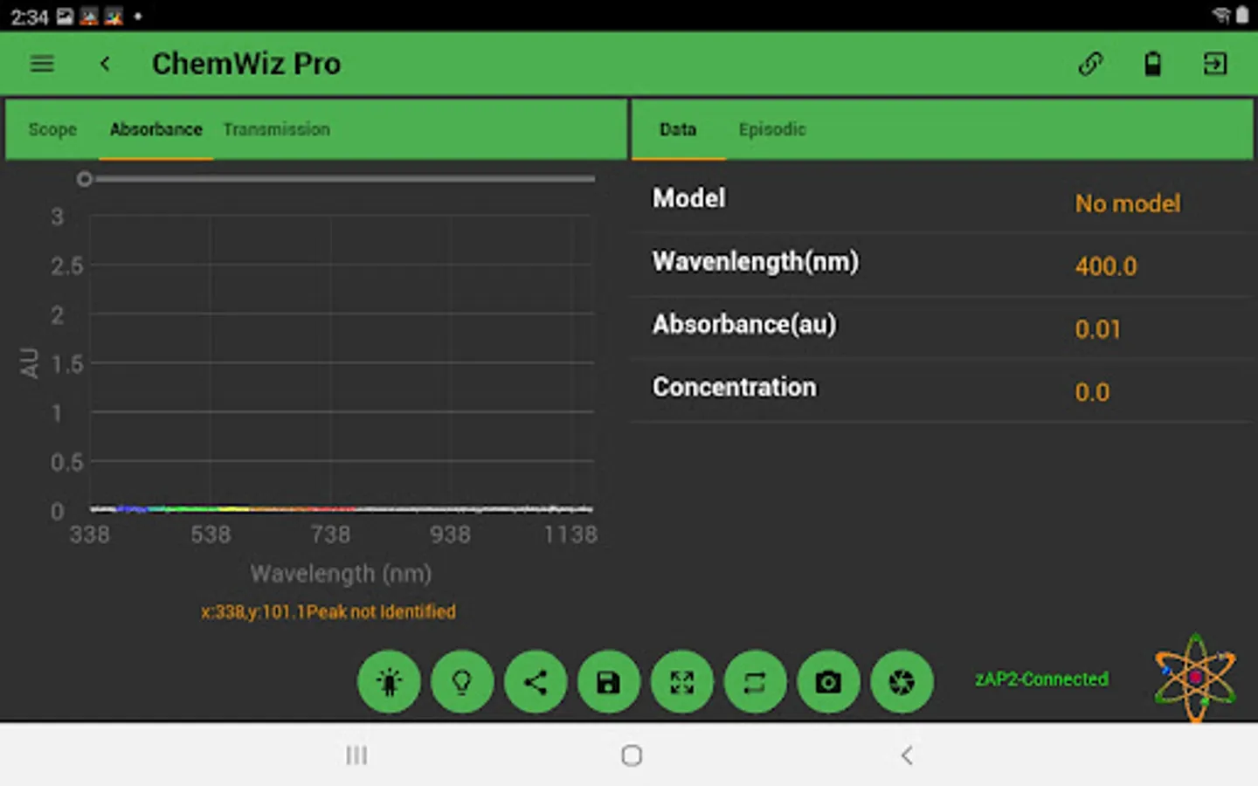Tap the wavelength value 400.0
1258x786 pixels.
[x=1106, y=266]
